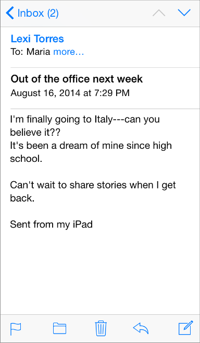Show the next message with the down arrow

click(x=184, y=13)
